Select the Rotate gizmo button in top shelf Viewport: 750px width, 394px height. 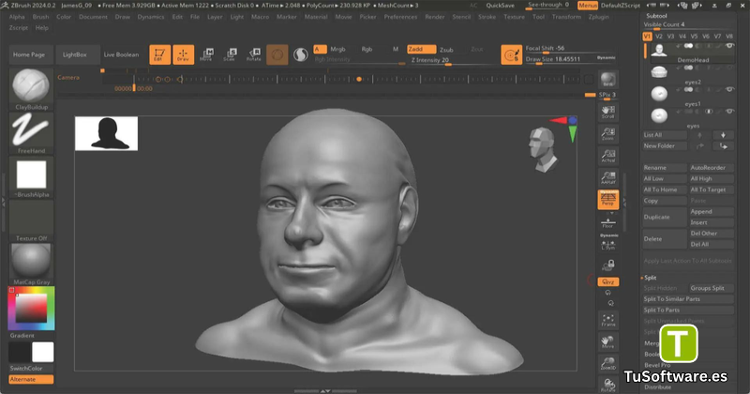coord(253,54)
